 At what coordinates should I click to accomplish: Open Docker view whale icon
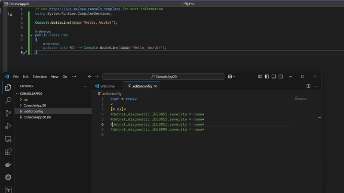8,165
